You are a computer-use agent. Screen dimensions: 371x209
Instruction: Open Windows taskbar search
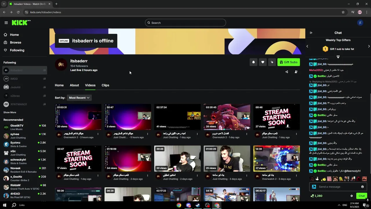pyautogui.click(x=14, y=205)
